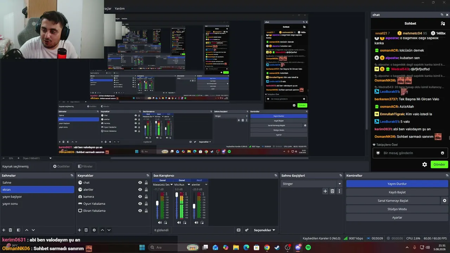Select the yayın sonu scene
Image resolution: width=450 pixels, height=253 pixels.
tap(37, 204)
